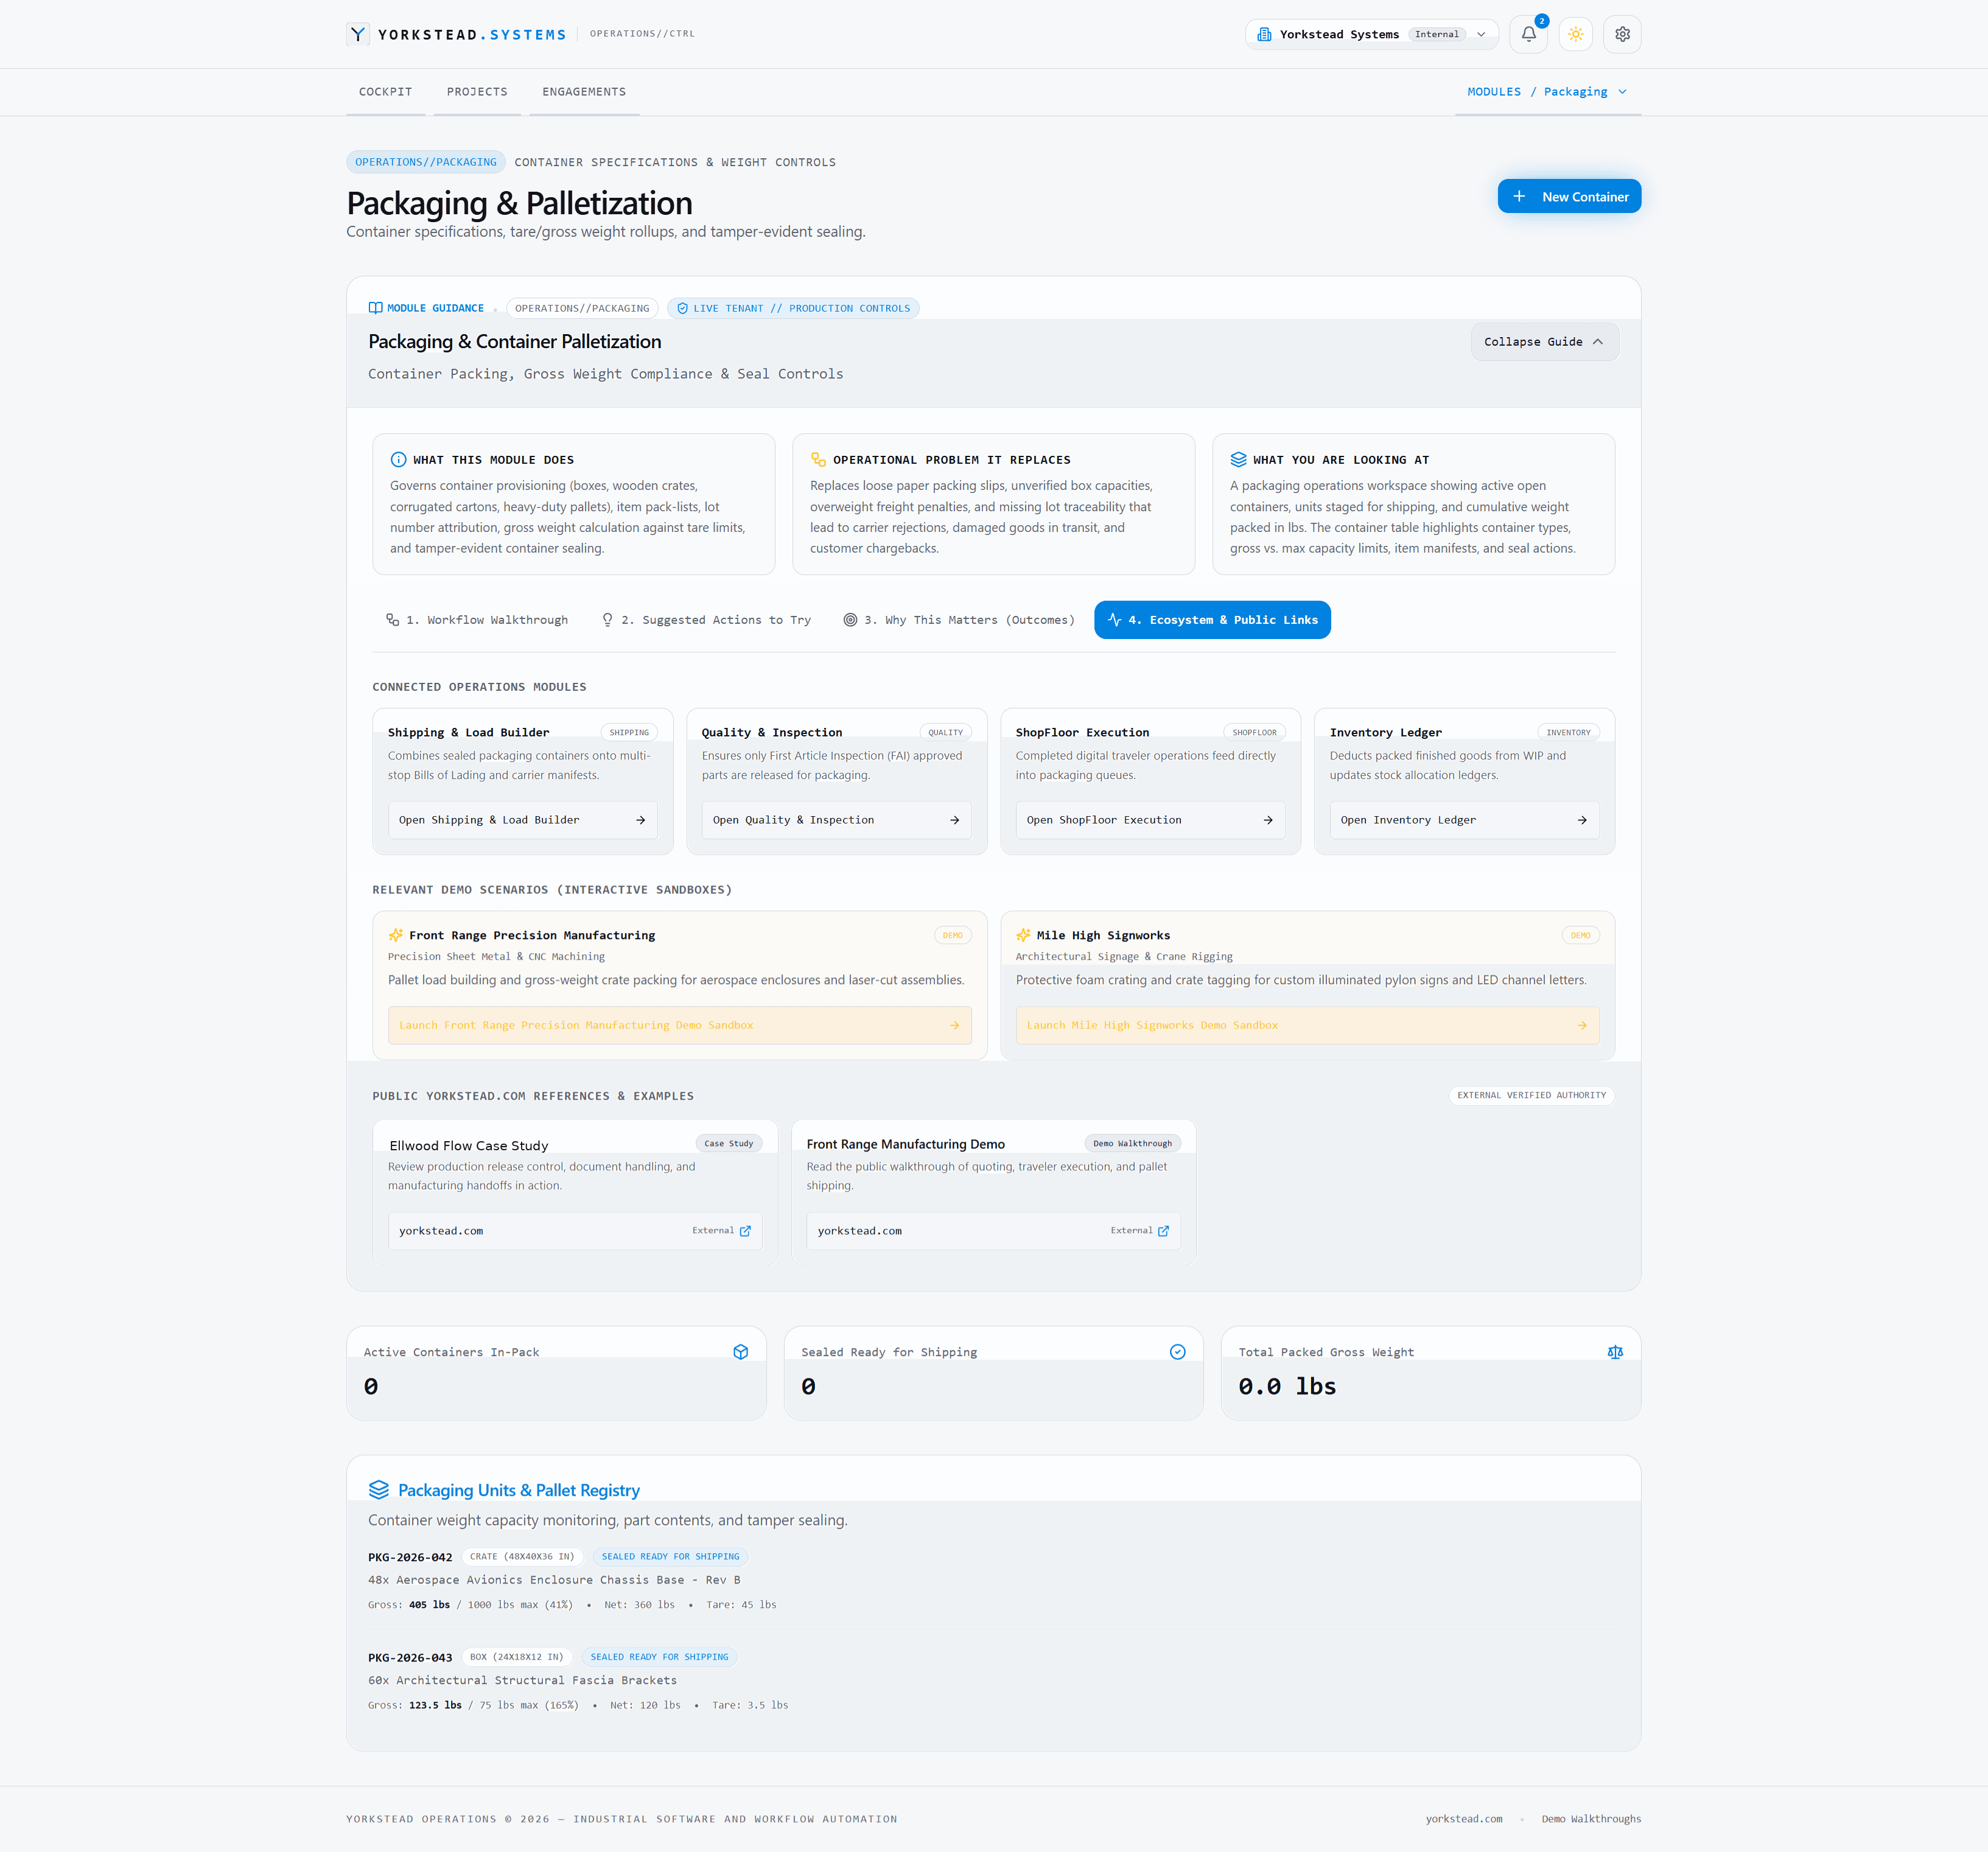Screen dimensions: 1988x1852
Task: Click the icon beside Operational Problem It Replaces
Action: (818, 460)
